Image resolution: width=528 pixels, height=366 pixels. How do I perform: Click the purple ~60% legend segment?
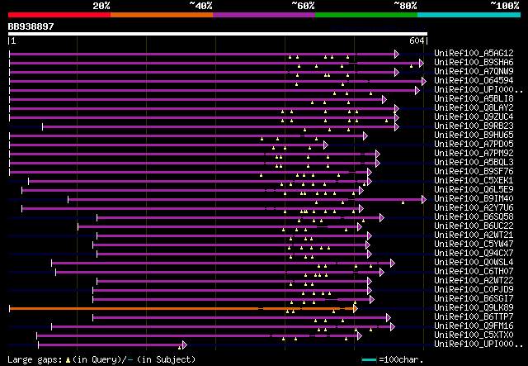(x=264, y=15)
